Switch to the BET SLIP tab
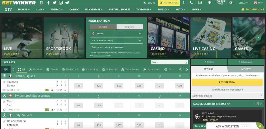 pos(208,69)
